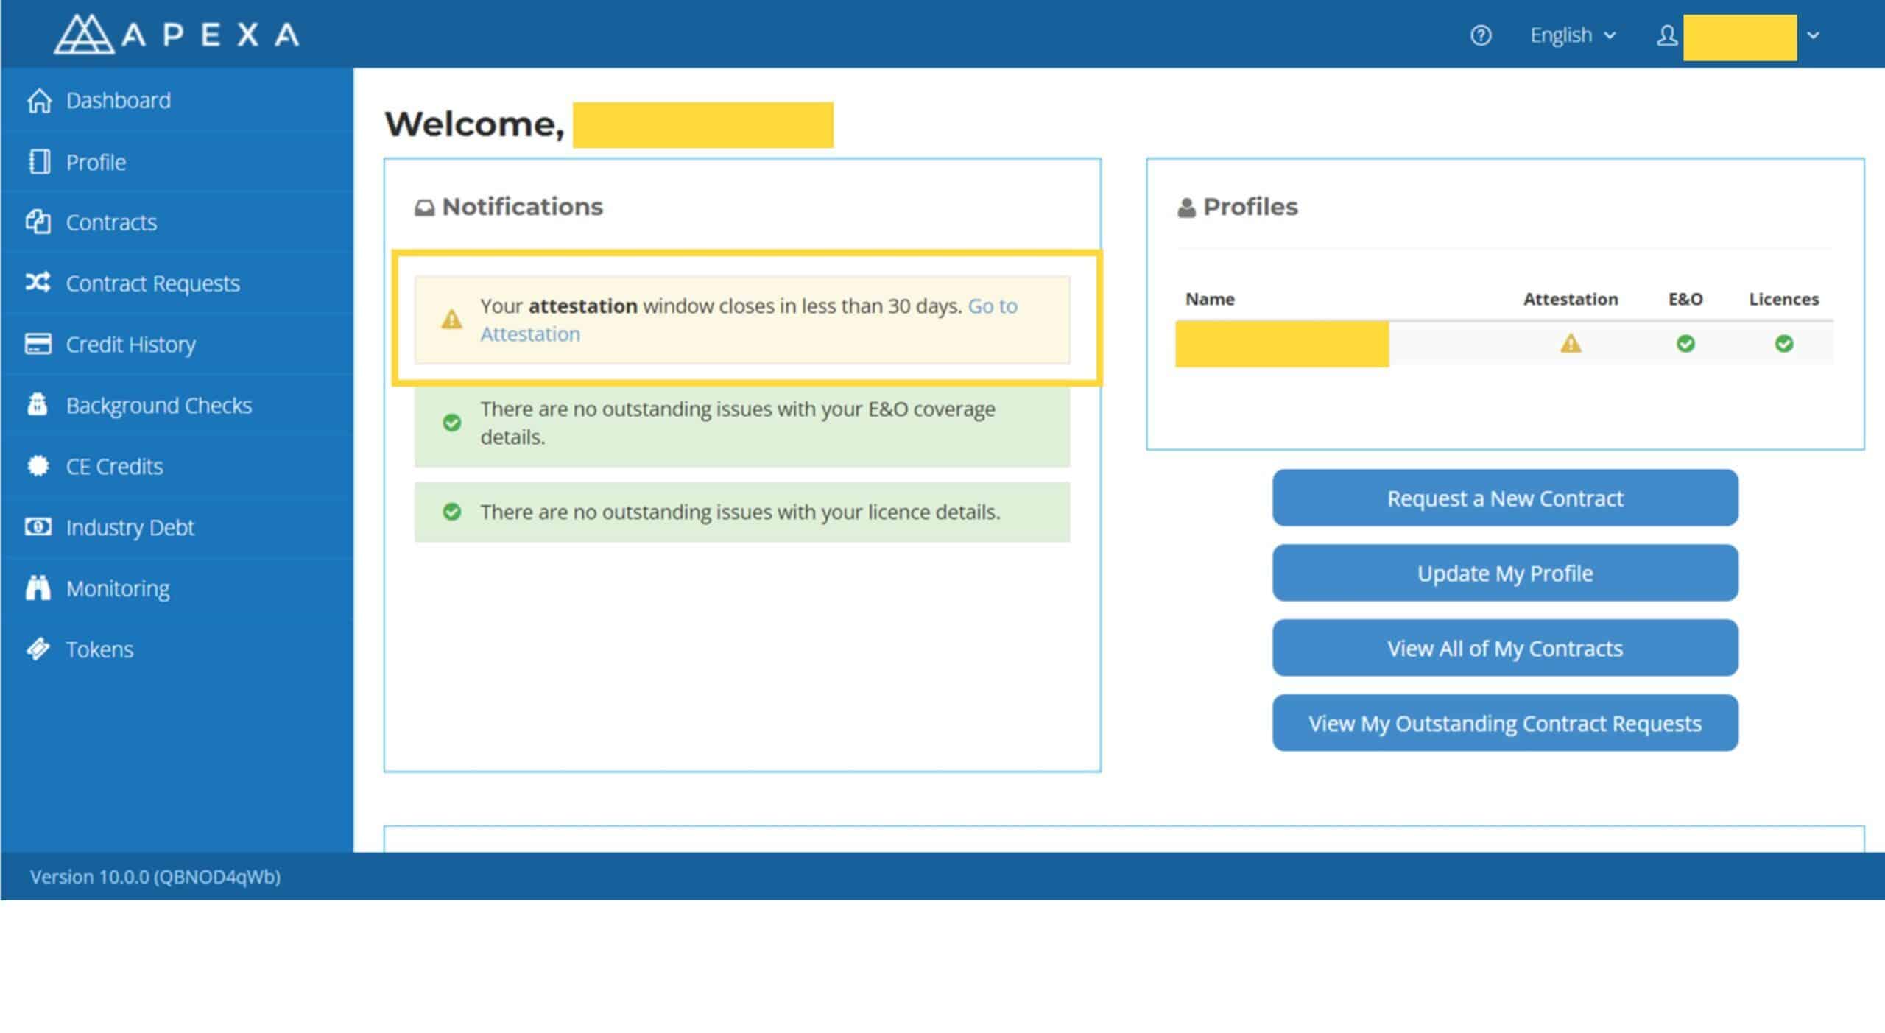Click the APEXA logo
1885x1033 pixels.
(x=177, y=34)
